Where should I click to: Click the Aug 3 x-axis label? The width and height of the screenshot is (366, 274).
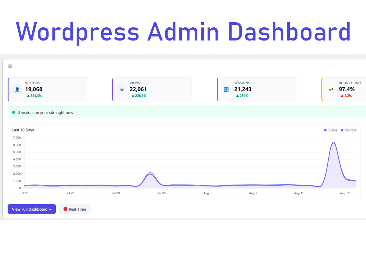207,193
